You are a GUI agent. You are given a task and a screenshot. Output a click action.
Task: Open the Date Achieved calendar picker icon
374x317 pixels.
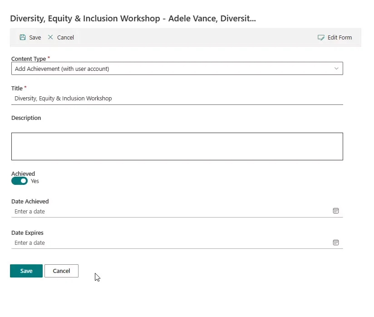(336, 211)
